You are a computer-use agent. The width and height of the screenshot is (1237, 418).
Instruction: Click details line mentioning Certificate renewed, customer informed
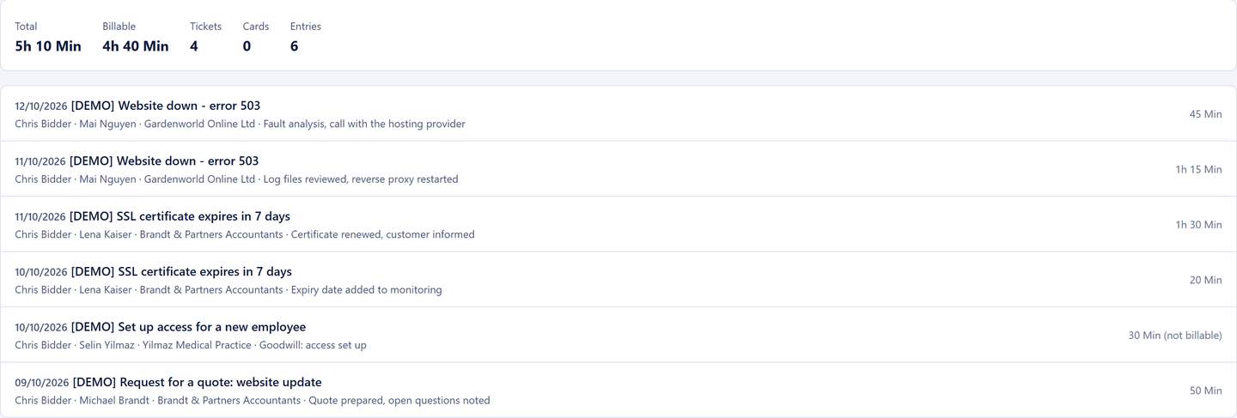[245, 234]
